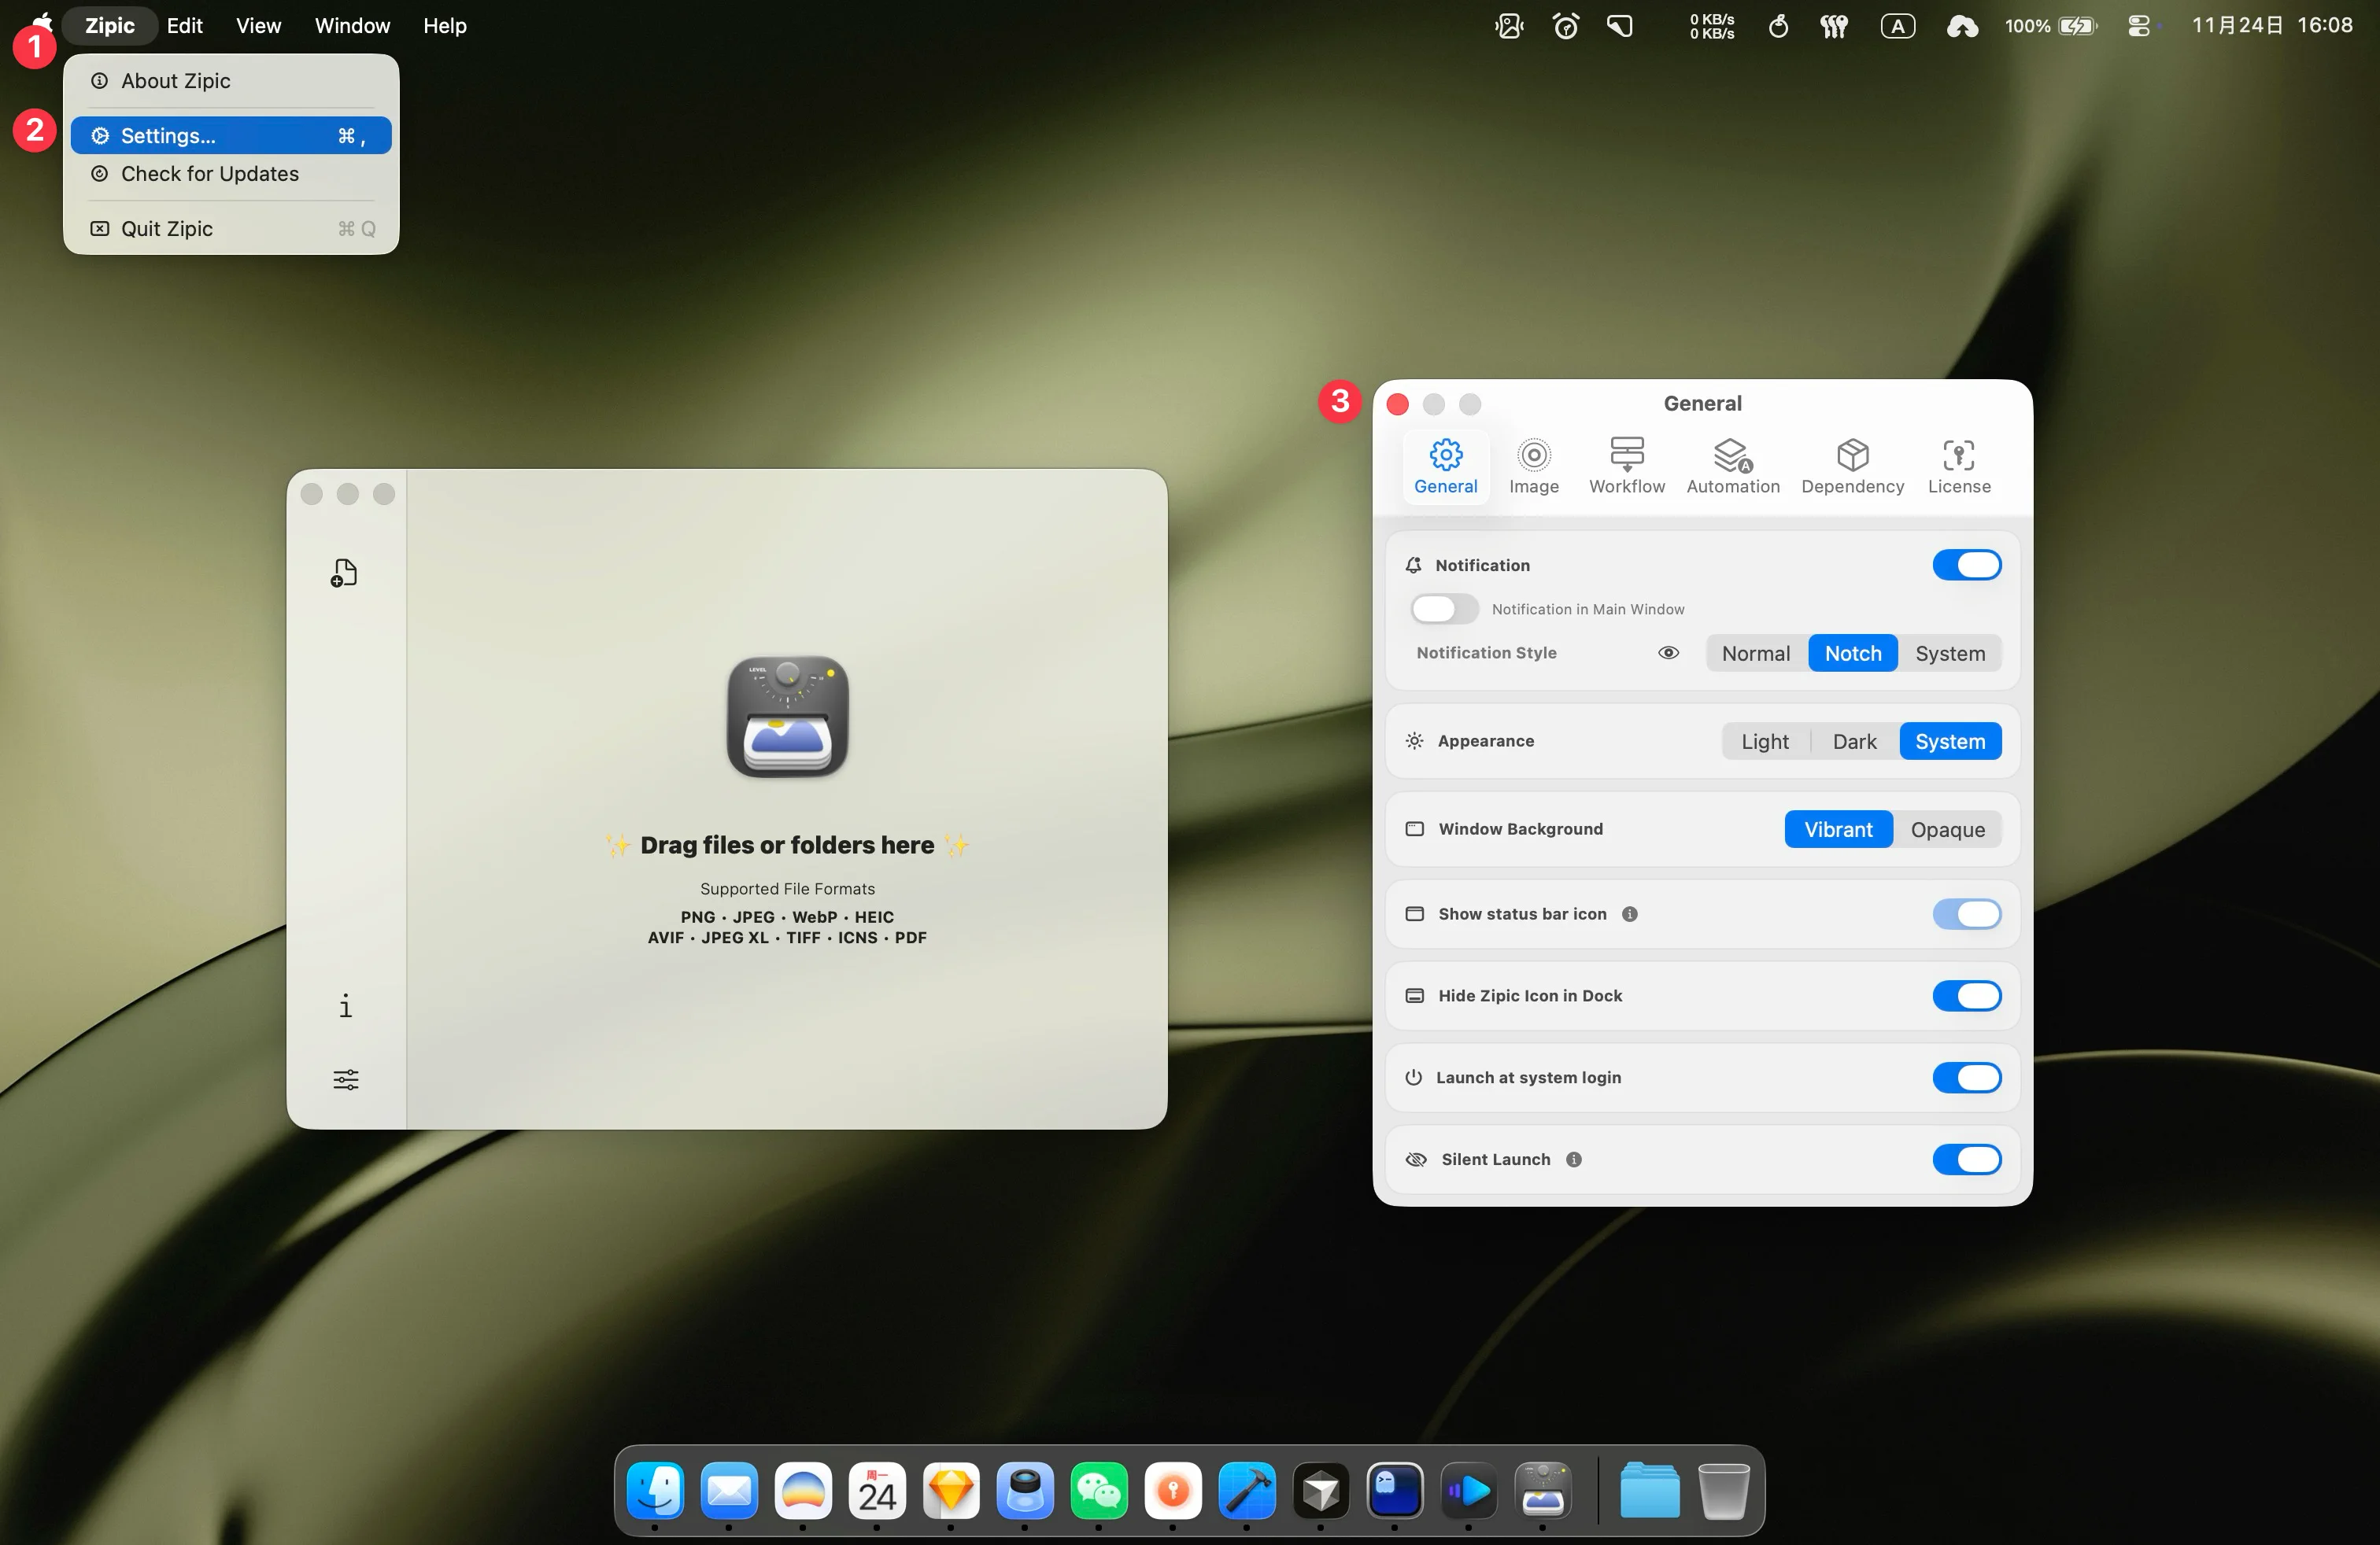Enable Notification in Main Window switch
The image size is (2380, 1545).
pyautogui.click(x=1443, y=609)
